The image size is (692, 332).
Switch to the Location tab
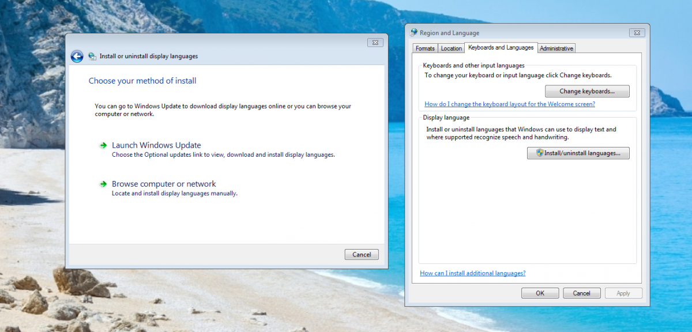click(452, 48)
